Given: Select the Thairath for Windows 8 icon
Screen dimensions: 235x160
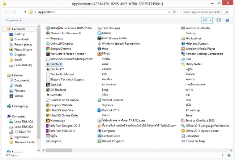Looking at the screenshot, I should (48, 33).
